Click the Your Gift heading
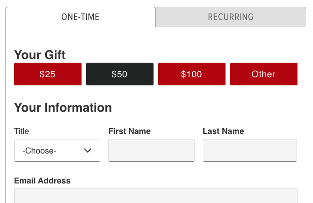Image resolution: width=313 pixels, height=203 pixels. [x=40, y=55]
